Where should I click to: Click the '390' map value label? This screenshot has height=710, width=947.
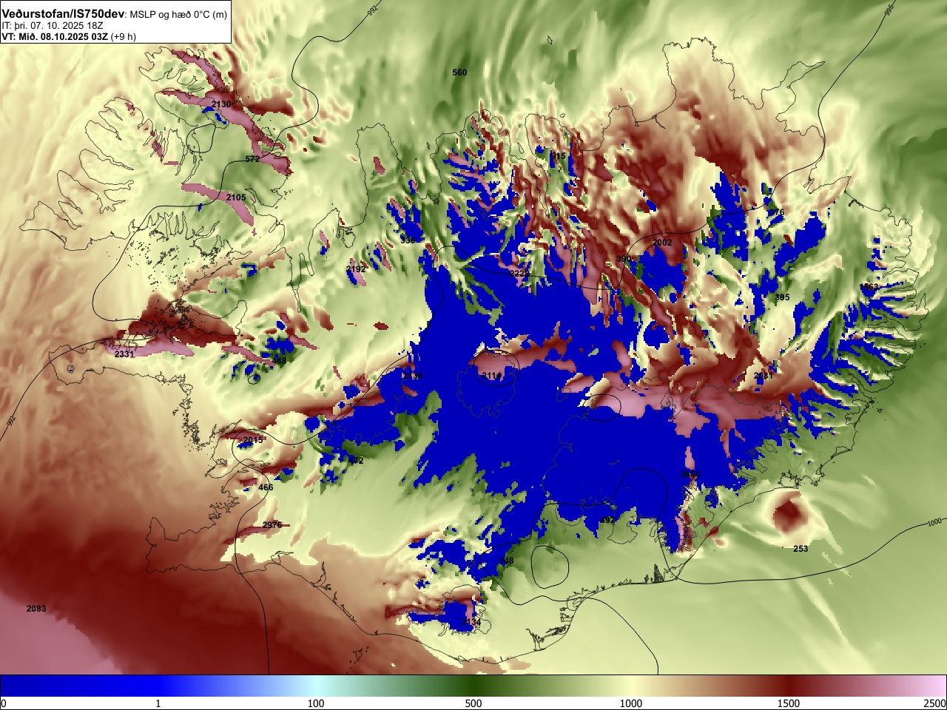pos(624,259)
